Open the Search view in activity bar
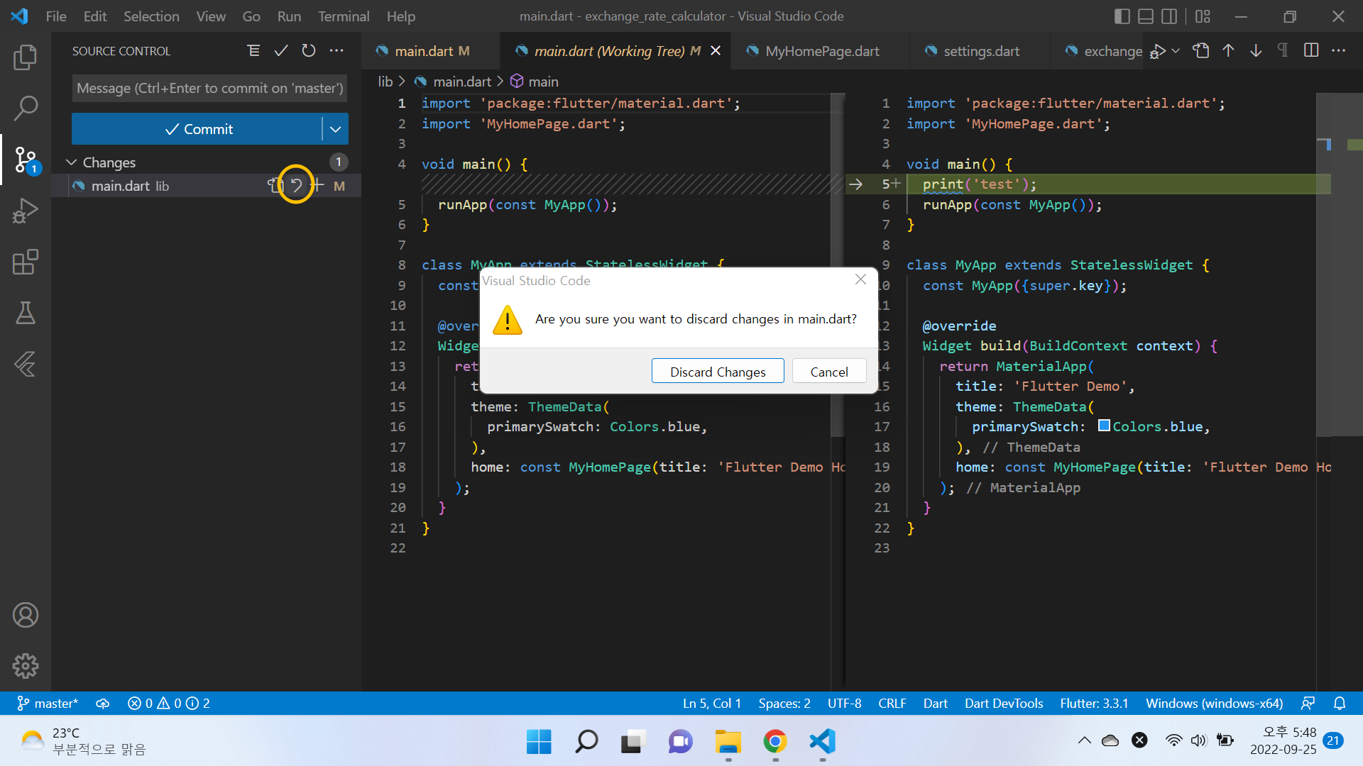 click(x=26, y=109)
